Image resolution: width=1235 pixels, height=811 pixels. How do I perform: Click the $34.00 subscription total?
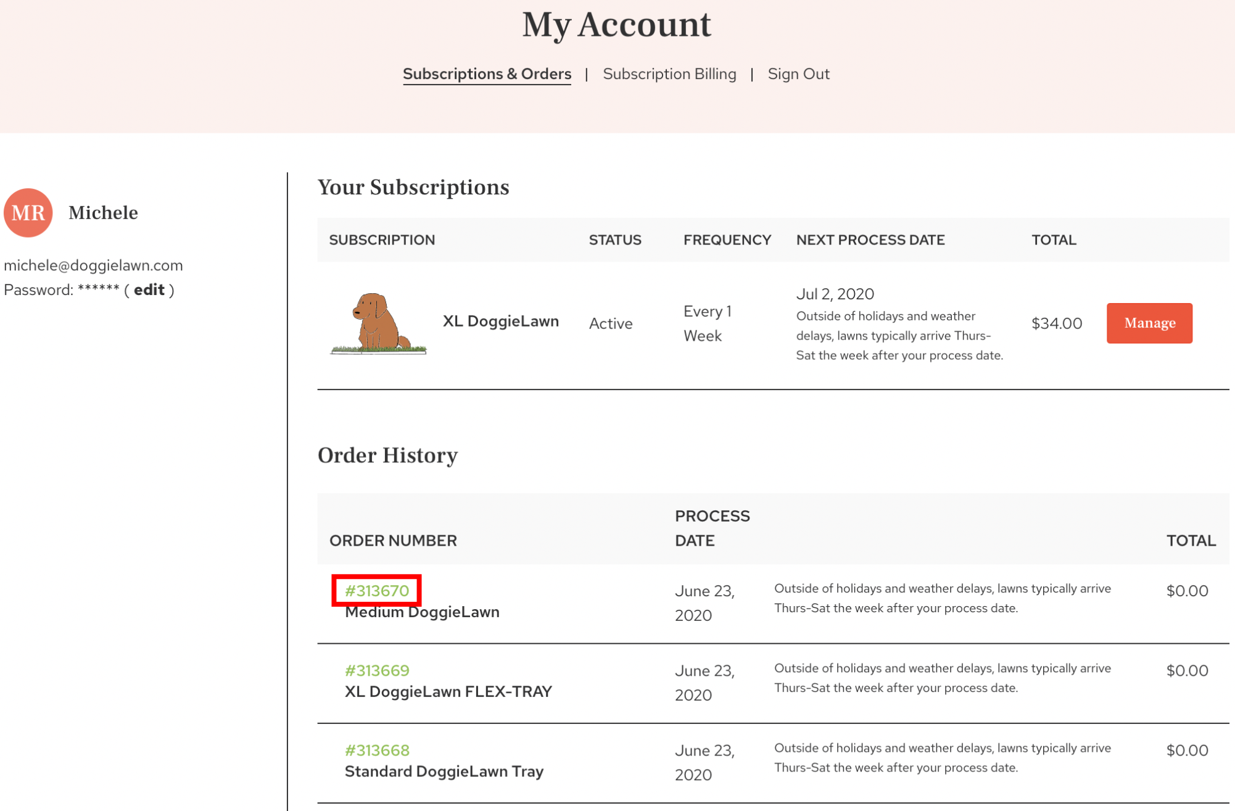point(1056,323)
